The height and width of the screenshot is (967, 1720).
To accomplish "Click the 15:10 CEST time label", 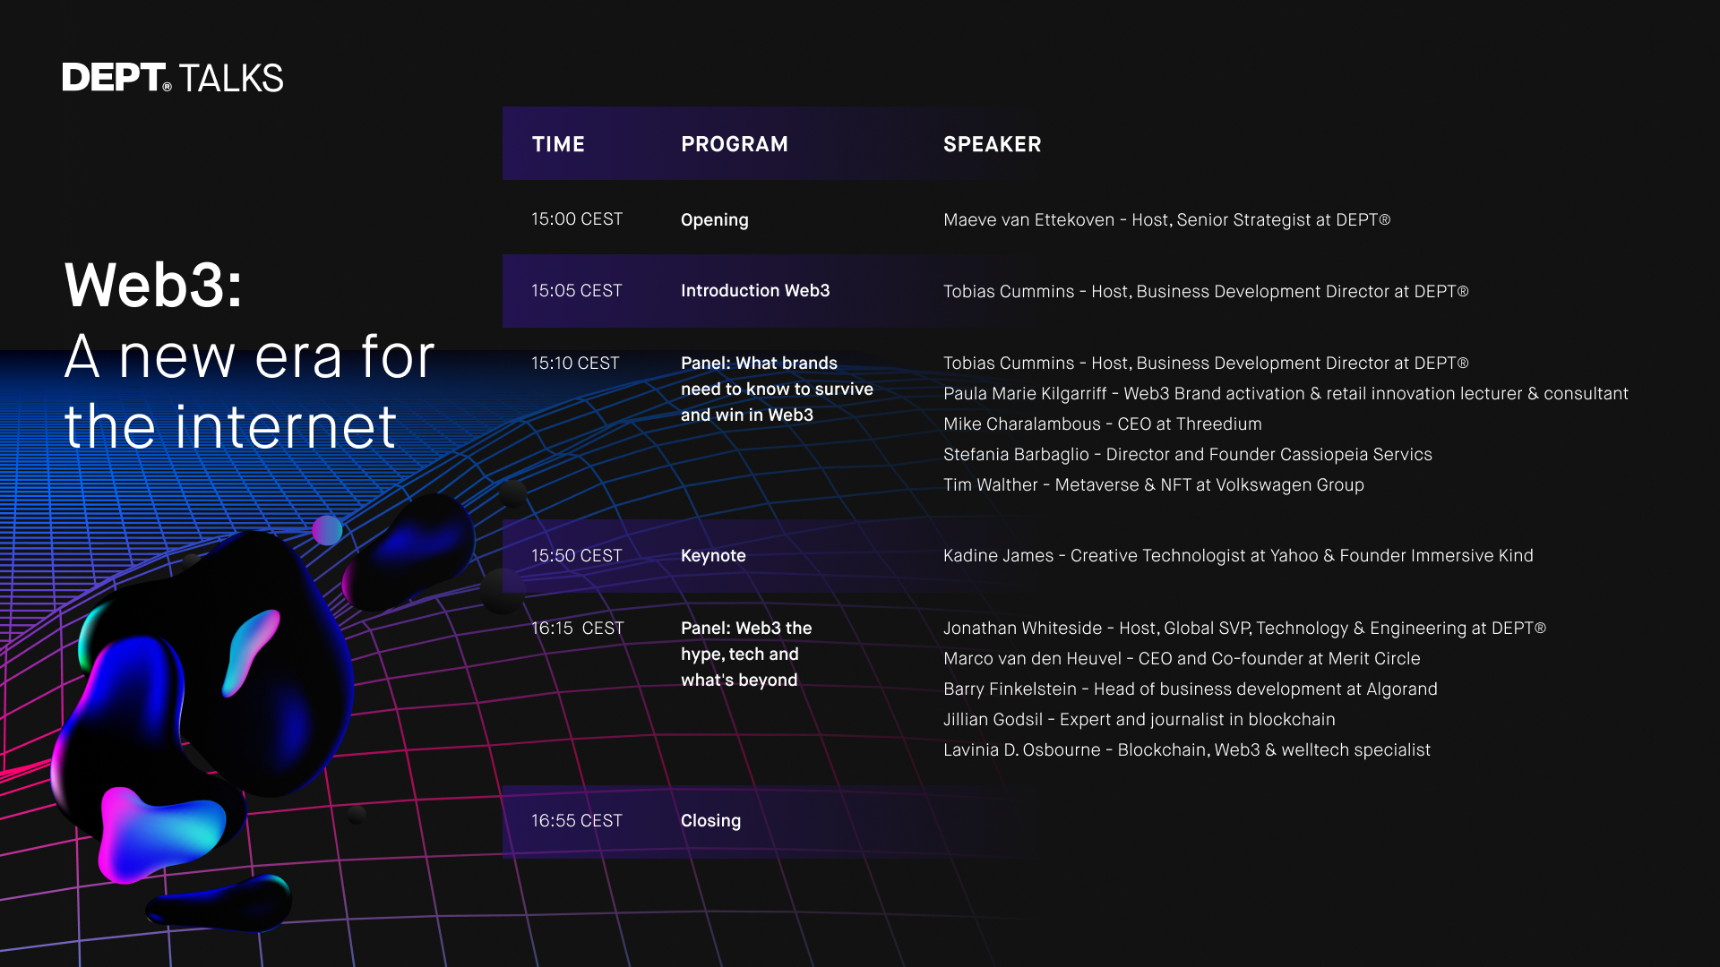I will pos(575,364).
